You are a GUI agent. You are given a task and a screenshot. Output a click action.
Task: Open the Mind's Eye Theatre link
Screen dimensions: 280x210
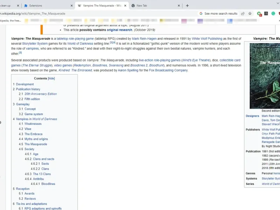(196, 60)
